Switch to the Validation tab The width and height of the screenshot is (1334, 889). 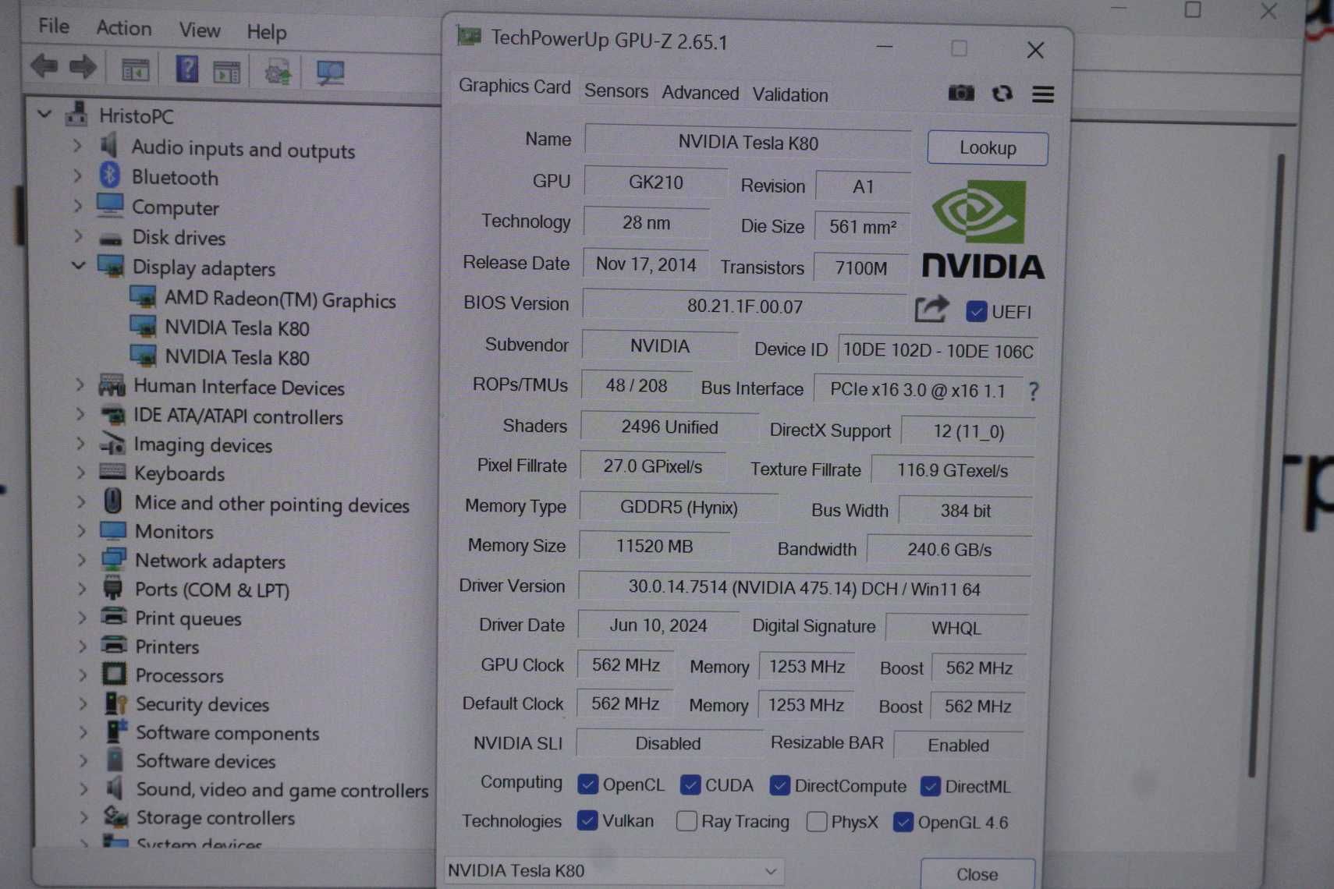[x=789, y=94]
